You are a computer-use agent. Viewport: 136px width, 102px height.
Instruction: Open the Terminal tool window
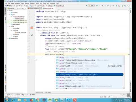coord(10,95)
